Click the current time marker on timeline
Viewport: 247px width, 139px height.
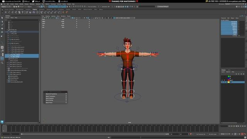[4, 129]
